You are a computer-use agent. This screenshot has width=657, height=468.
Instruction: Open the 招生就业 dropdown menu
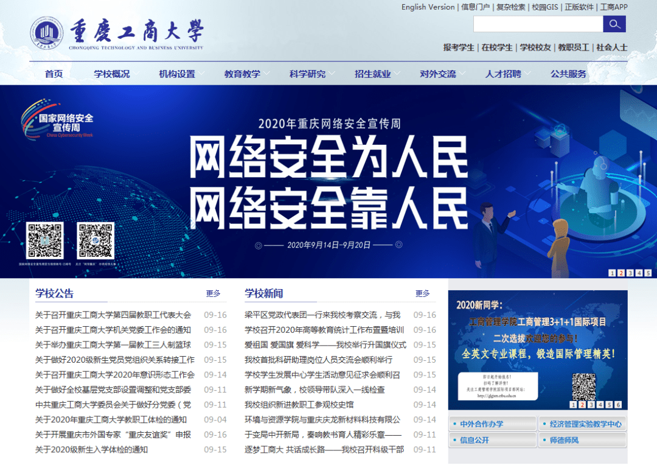point(373,74)
